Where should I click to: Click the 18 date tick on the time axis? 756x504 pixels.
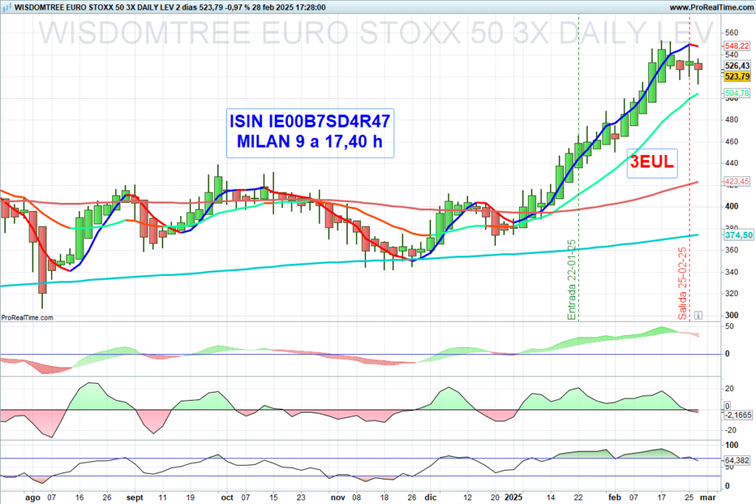coord(384,498)
